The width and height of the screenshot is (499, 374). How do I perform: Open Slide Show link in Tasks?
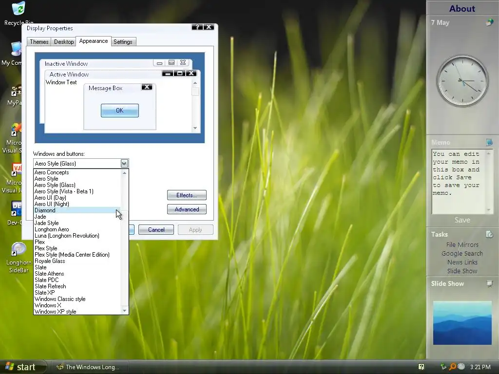pyautogui.click(x=462, y=271)
